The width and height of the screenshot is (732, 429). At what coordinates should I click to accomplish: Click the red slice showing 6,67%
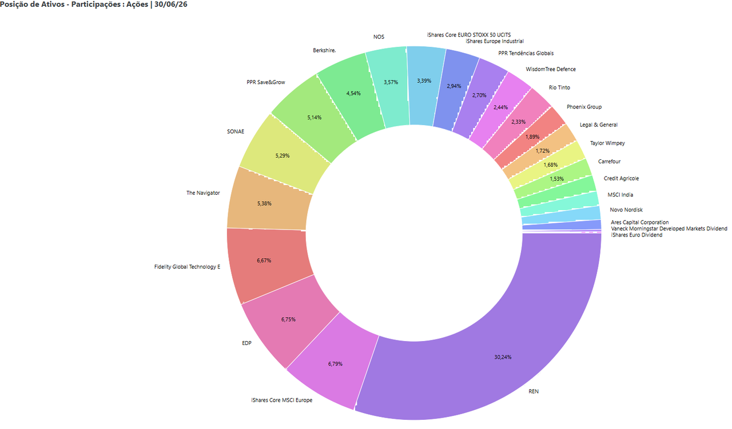[x=264, y=260]
